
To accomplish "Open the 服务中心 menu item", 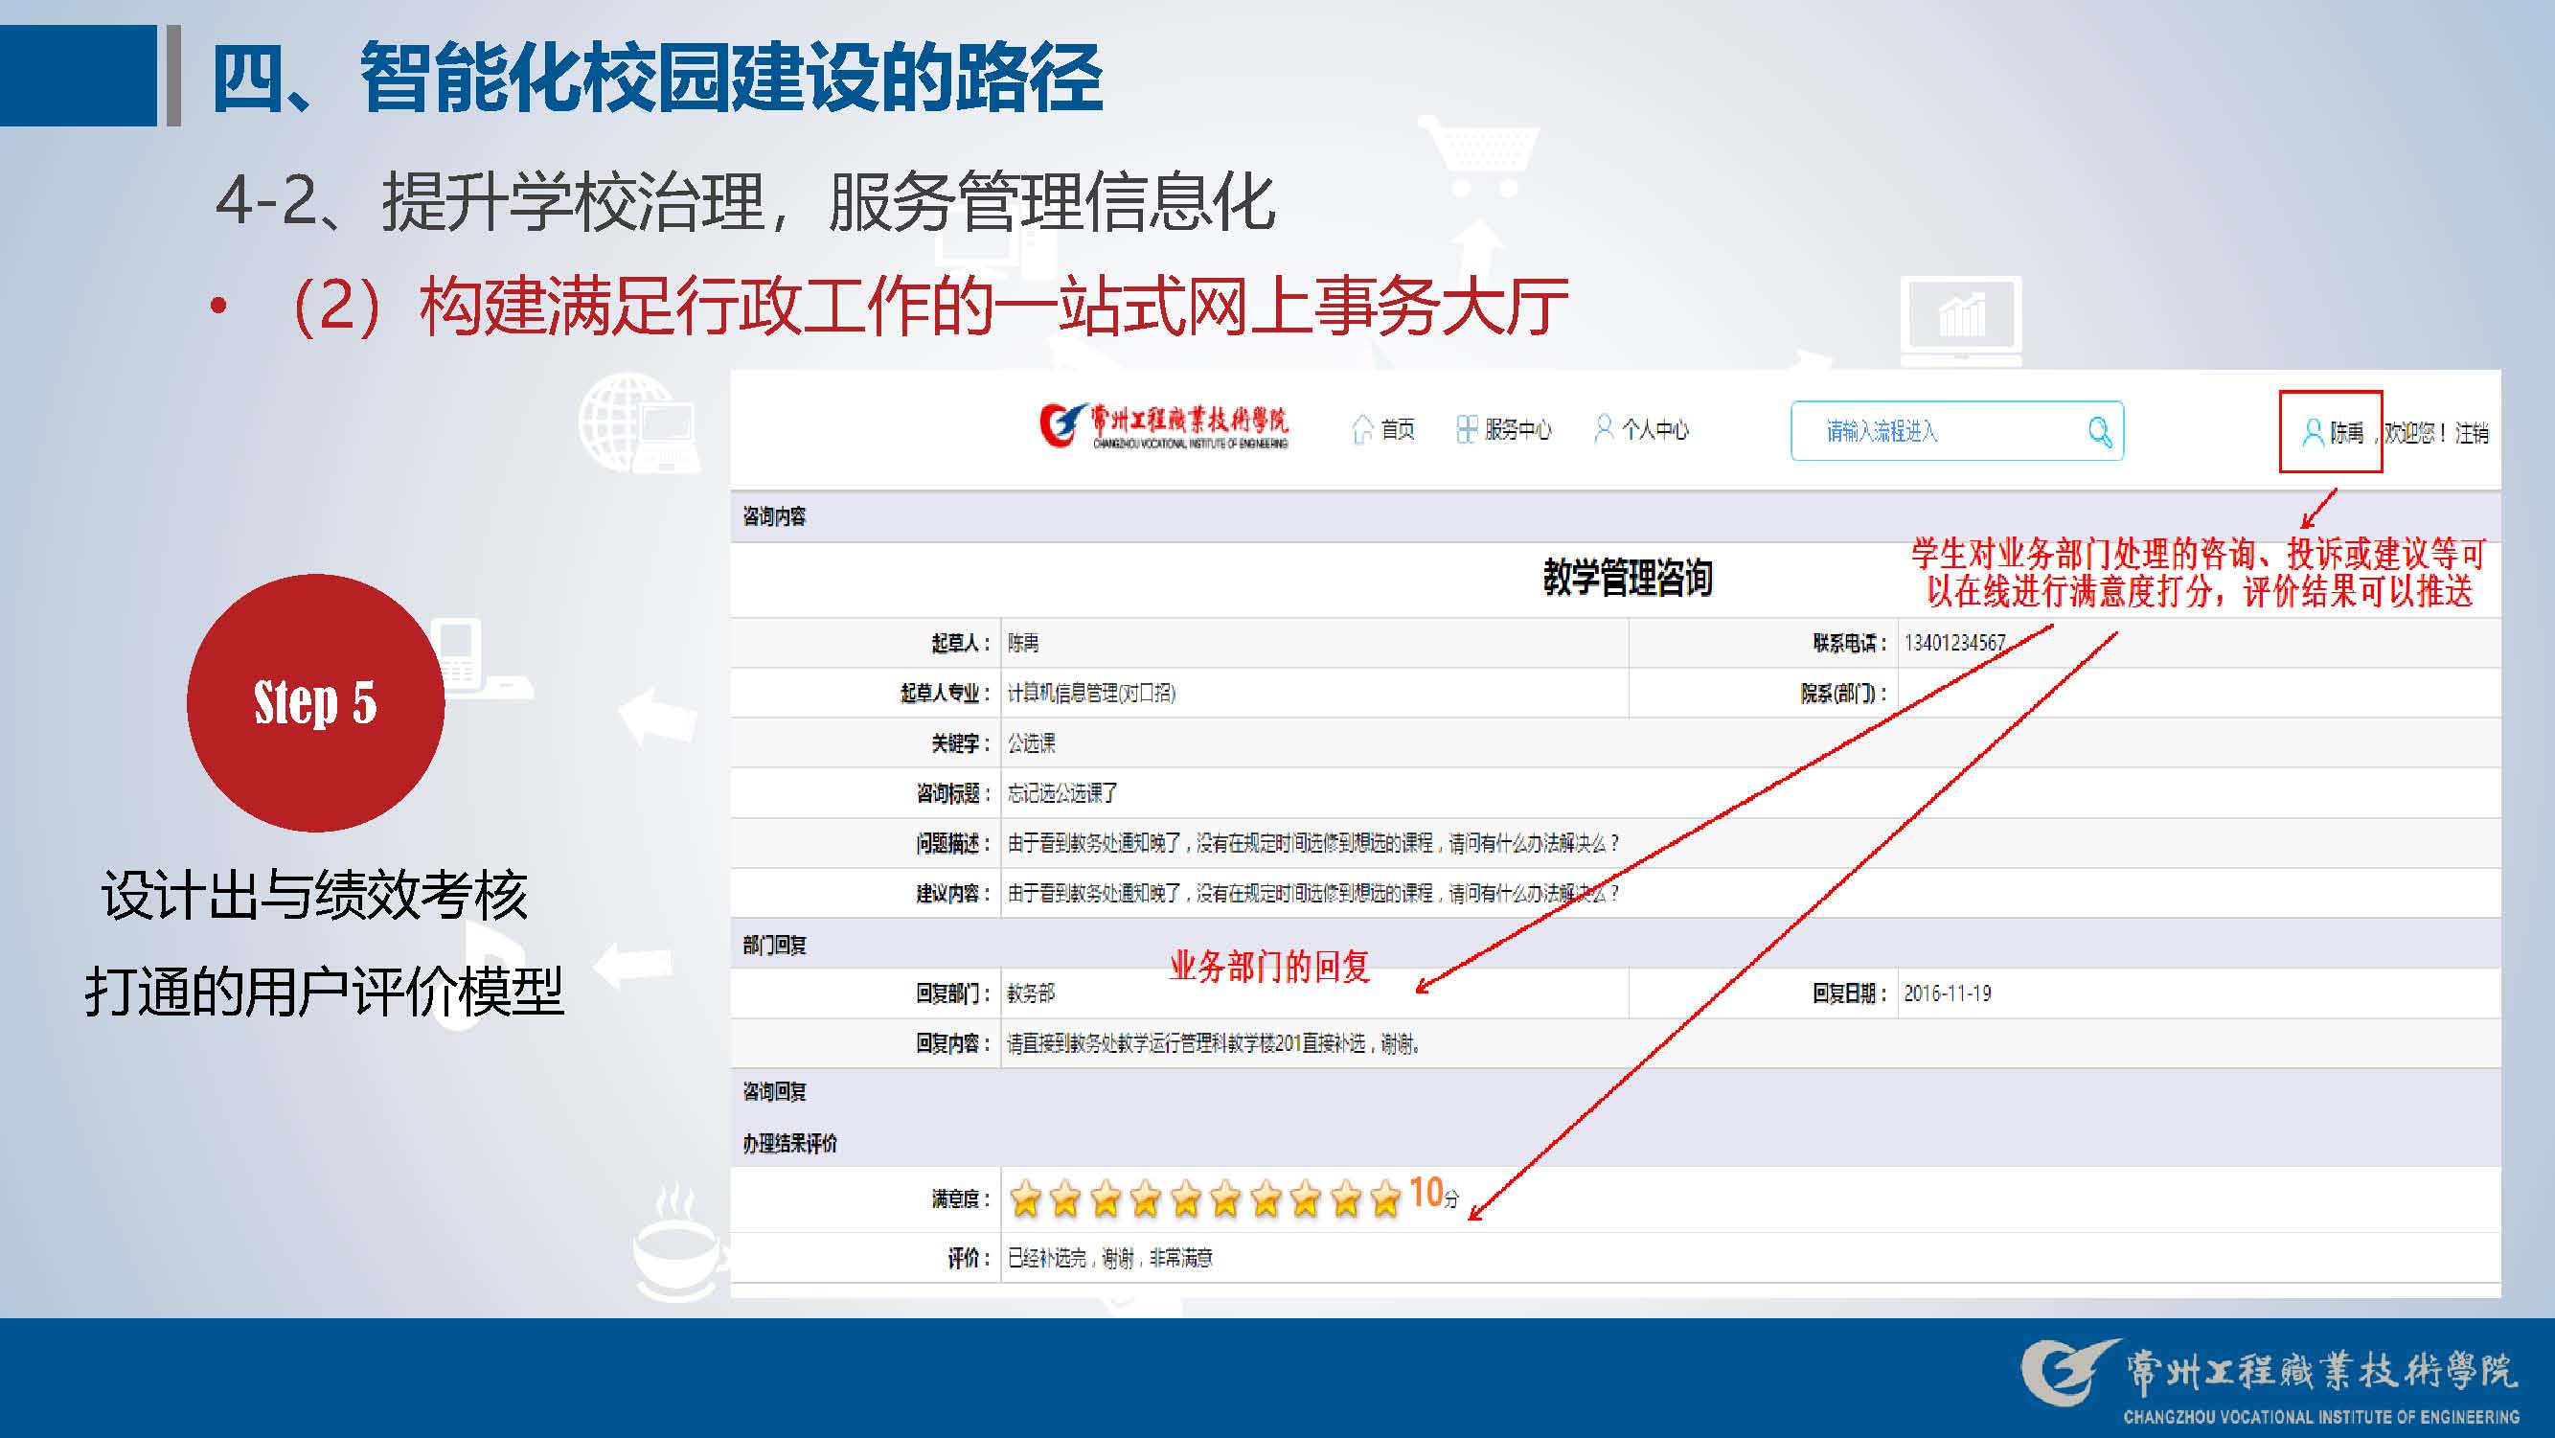I will coord(1517,429).
